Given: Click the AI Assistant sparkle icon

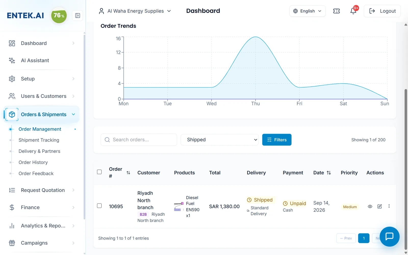Looking at the screenshot, I should 12,60.
